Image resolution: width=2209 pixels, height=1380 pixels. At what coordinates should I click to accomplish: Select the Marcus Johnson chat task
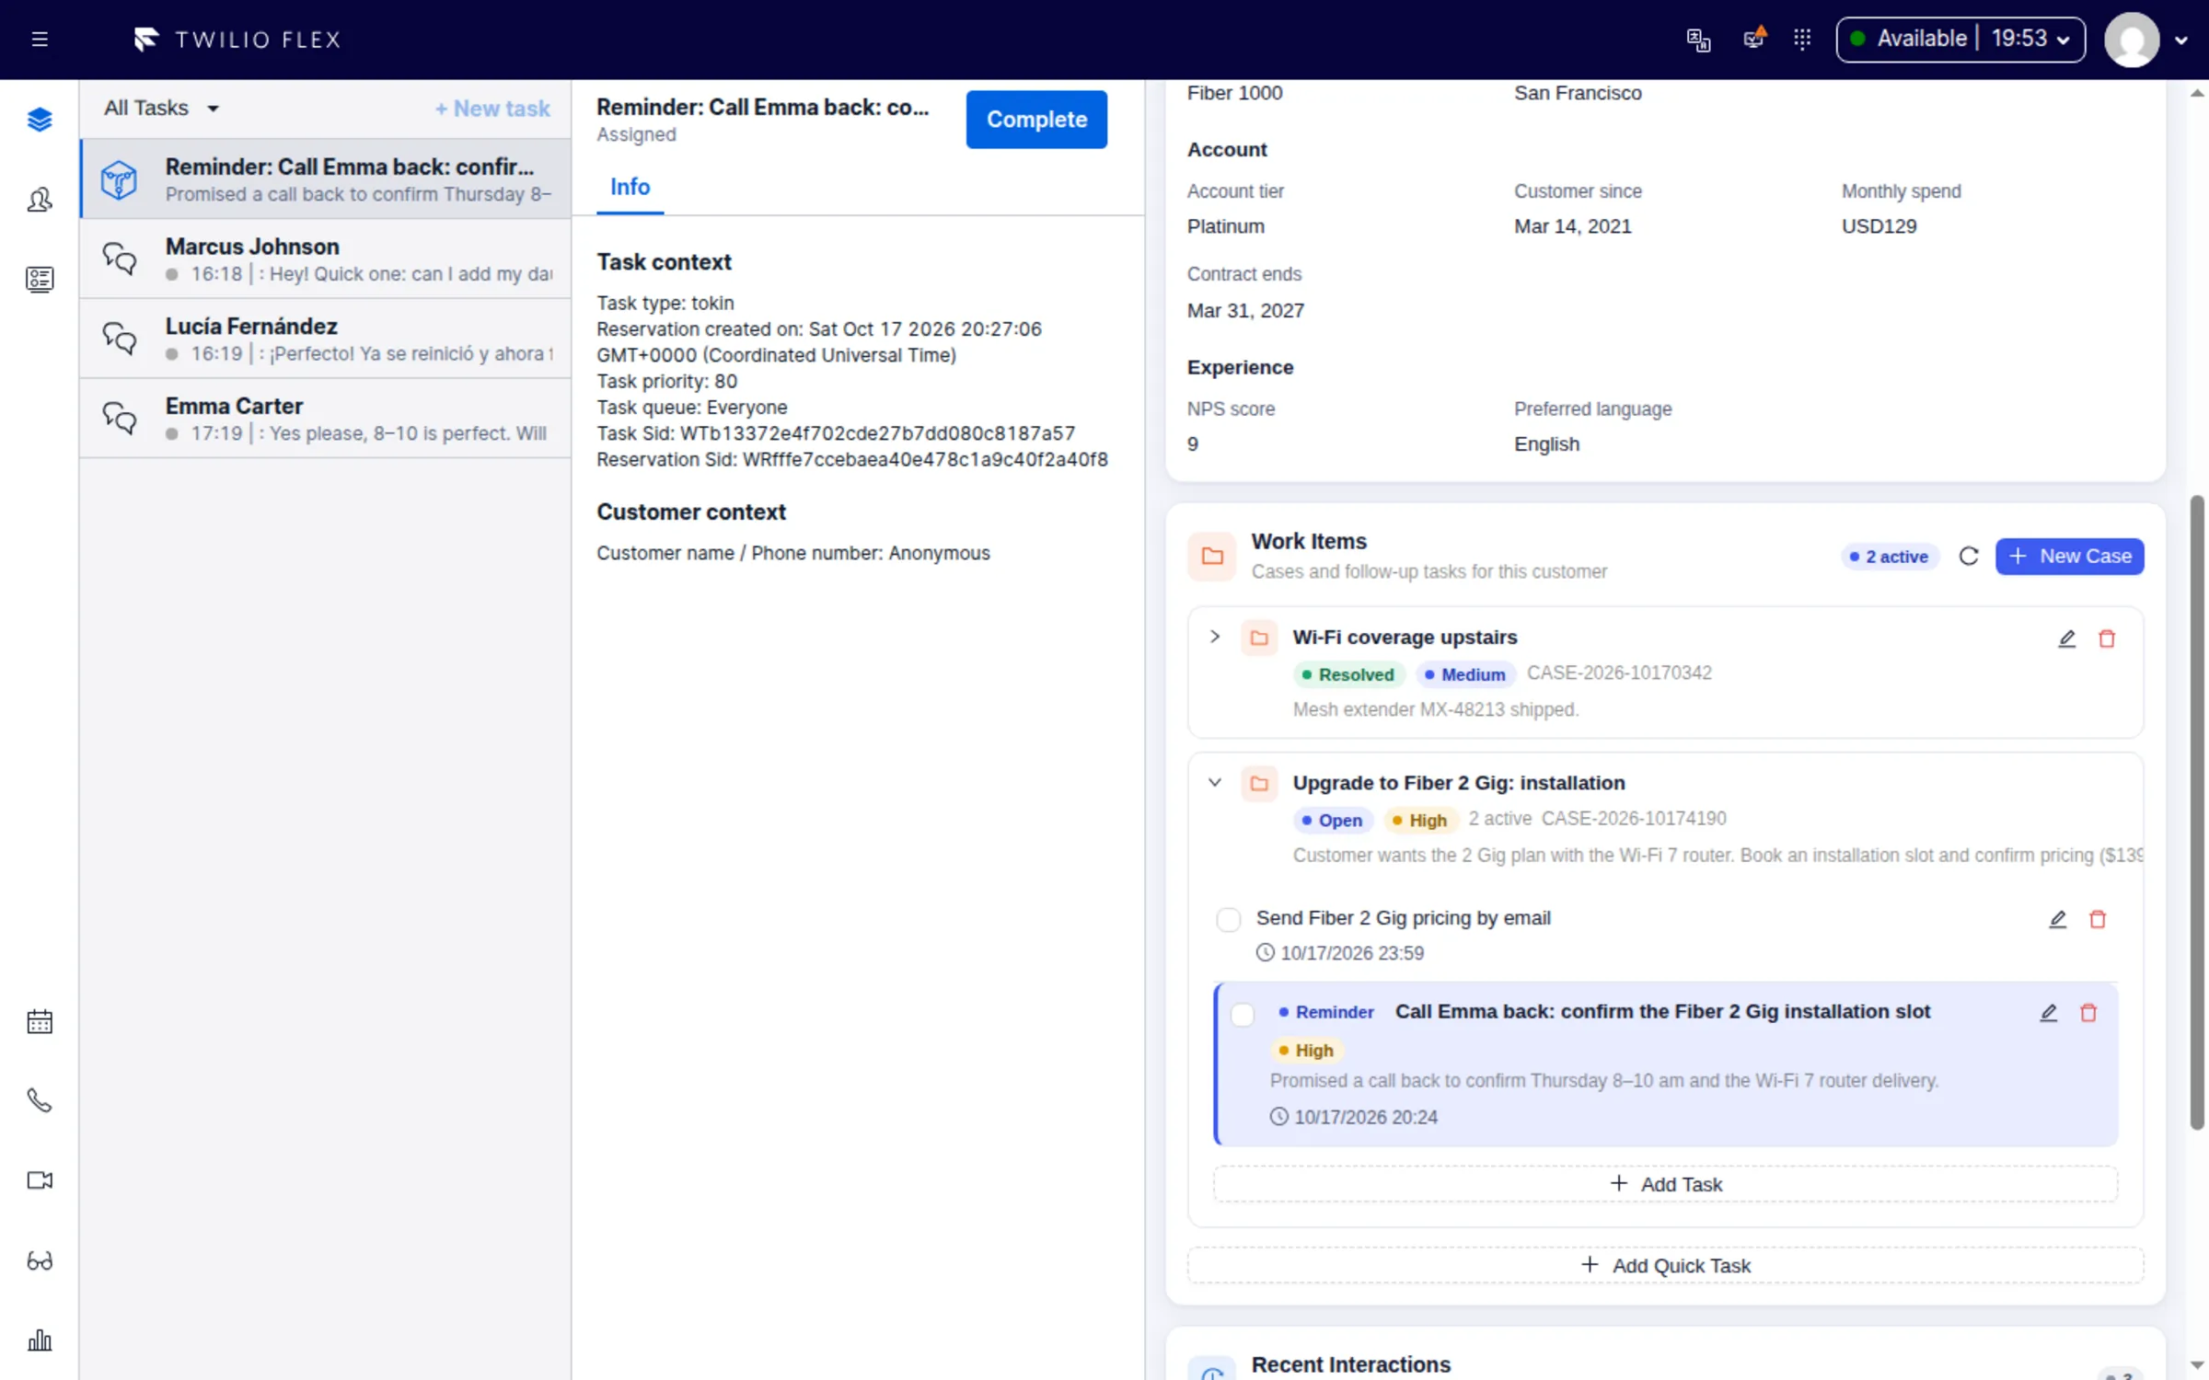326,259
